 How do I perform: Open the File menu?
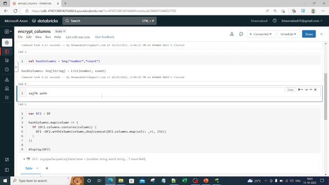tap(20, 37)
